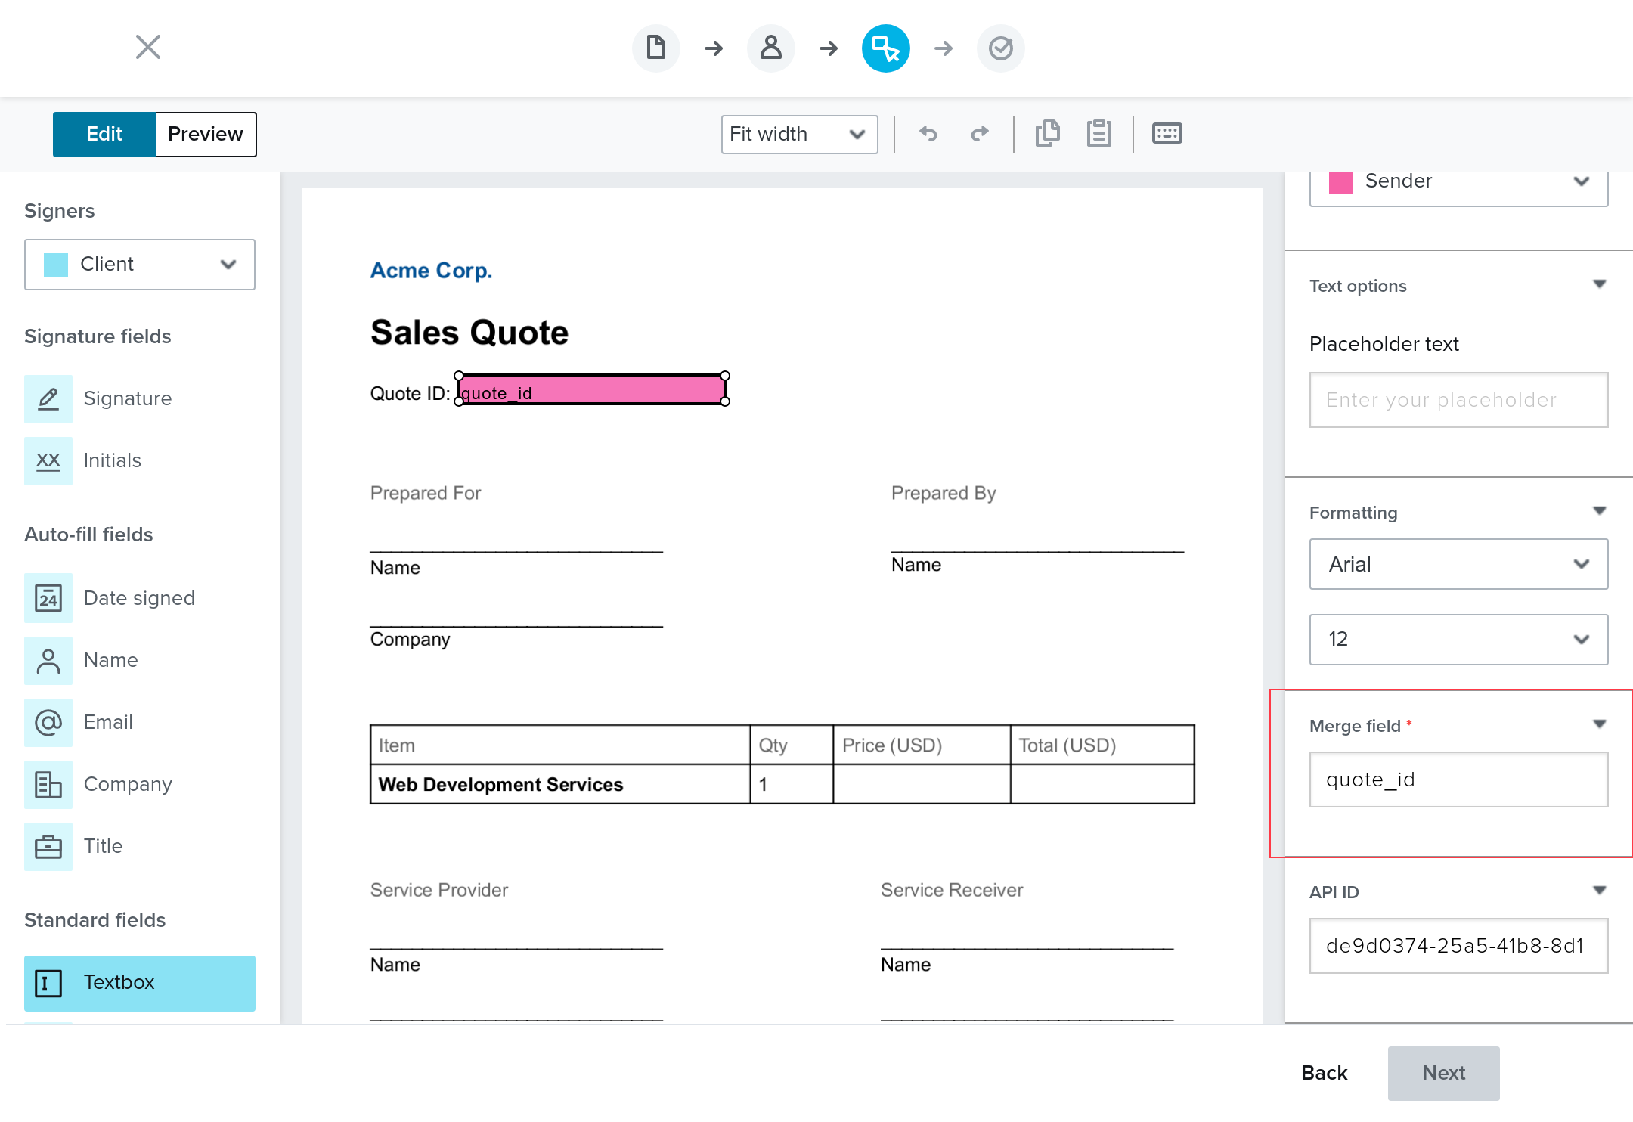Click the undo arrow icon
This screenshot has width=1633, height=1122.
928,134
